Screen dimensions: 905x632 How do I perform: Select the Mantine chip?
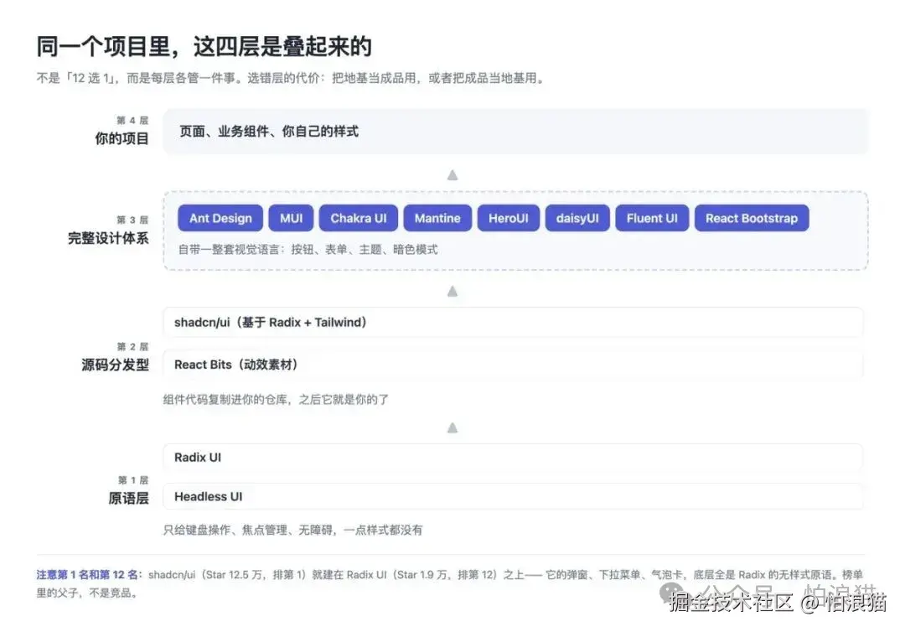(437, 218)
